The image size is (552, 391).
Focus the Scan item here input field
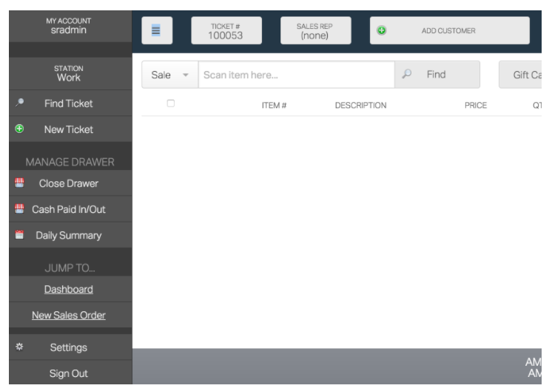[x=296, y=75]
